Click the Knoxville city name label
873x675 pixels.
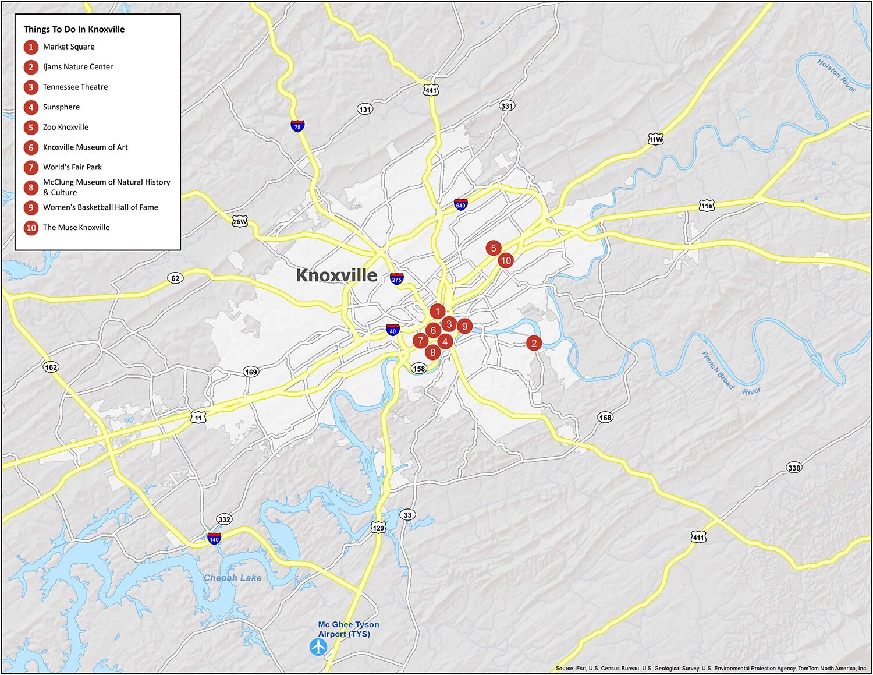[x=336, y=275]
